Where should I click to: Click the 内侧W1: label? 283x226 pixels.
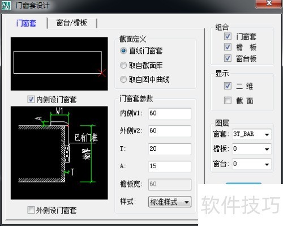pos(131,113)
